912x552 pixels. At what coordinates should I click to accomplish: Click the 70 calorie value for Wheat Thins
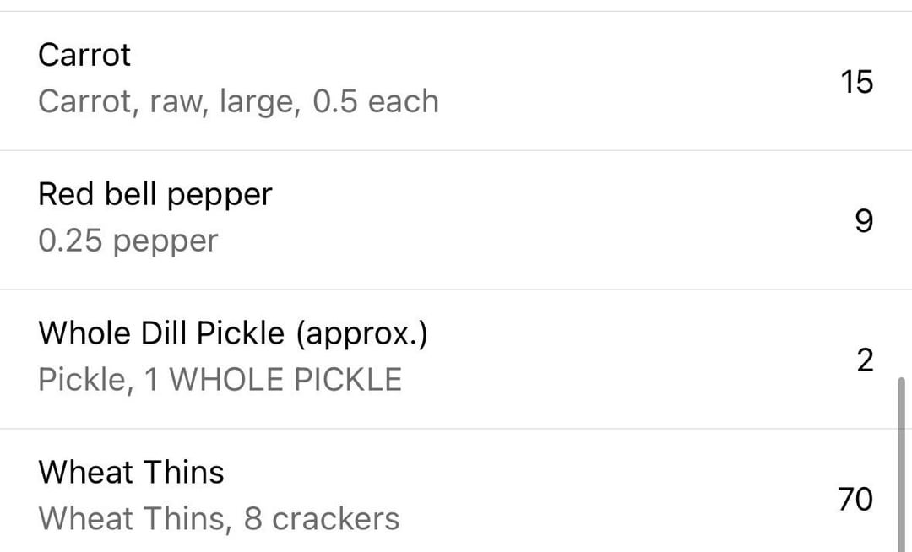(855, 499)
